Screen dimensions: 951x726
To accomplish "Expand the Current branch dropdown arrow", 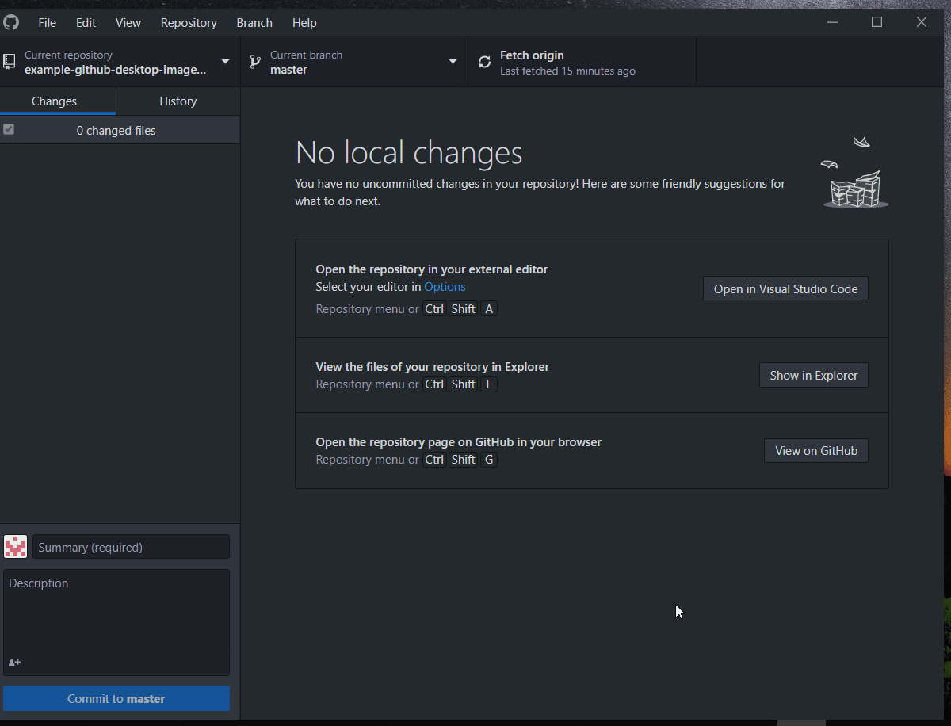I will 453,62.
